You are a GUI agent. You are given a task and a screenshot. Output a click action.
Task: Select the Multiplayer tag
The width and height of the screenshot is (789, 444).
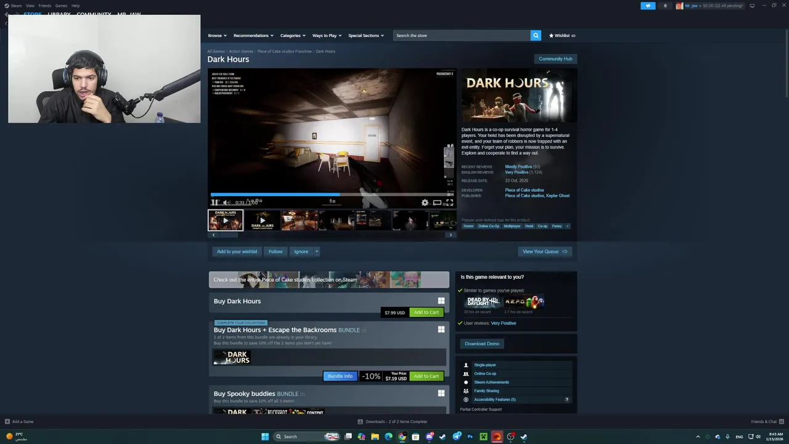[512, 226]
